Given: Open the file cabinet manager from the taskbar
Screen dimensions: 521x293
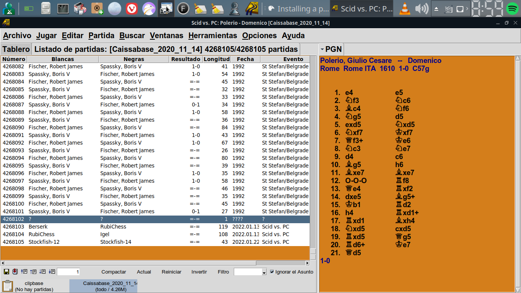Looking at the screenshot, I should (46, 8).
